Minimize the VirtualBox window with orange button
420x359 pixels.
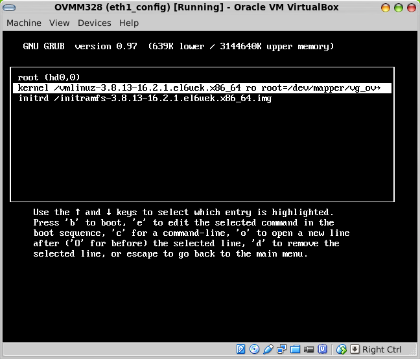point(386,8)
